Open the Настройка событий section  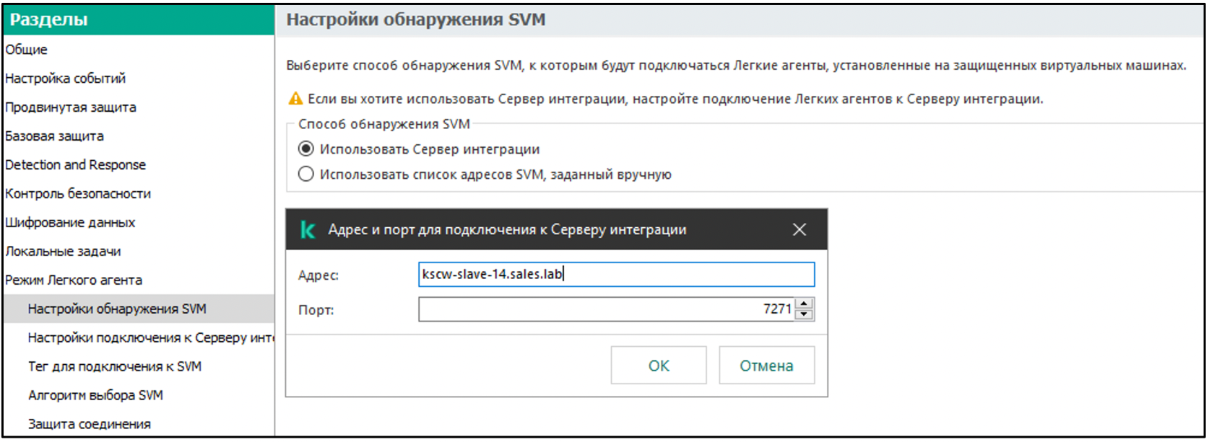point(66,79)
